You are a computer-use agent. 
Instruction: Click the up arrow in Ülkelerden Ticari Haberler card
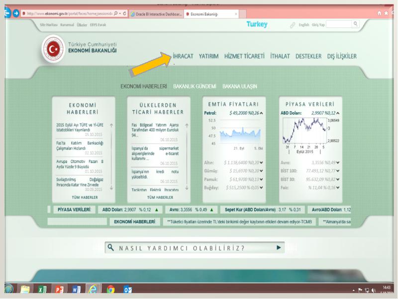pos(187,126)
